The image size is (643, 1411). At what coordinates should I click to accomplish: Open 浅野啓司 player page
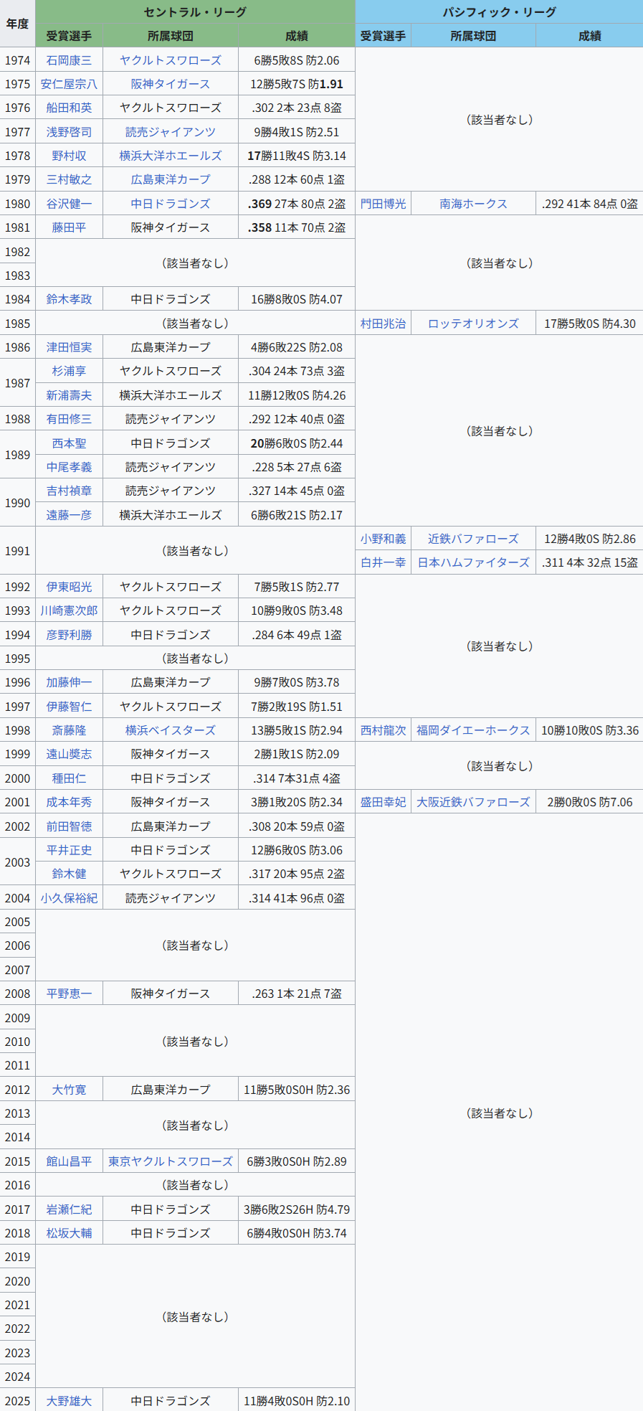[x=69, y=132]
